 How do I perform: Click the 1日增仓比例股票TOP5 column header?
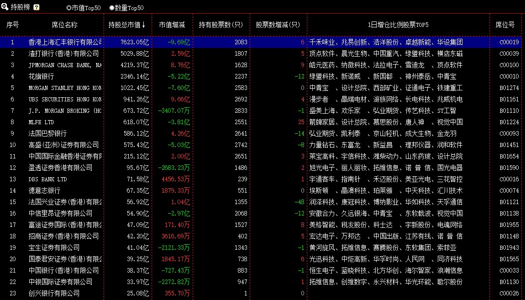[398, 25]
